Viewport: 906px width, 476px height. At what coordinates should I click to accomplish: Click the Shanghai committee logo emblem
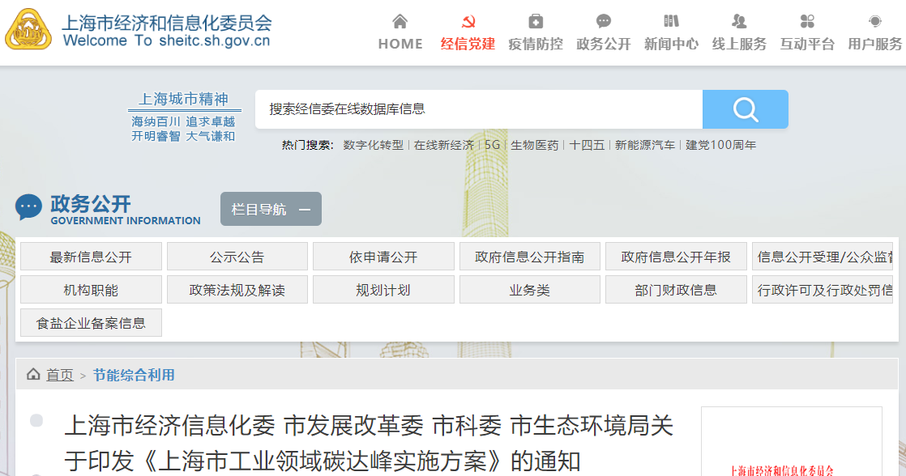(28, 30)
